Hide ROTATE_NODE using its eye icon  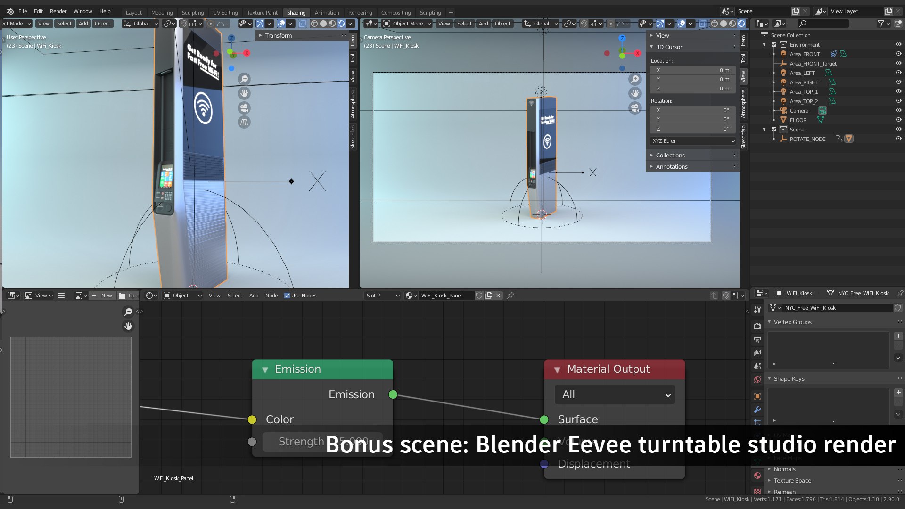898,139
